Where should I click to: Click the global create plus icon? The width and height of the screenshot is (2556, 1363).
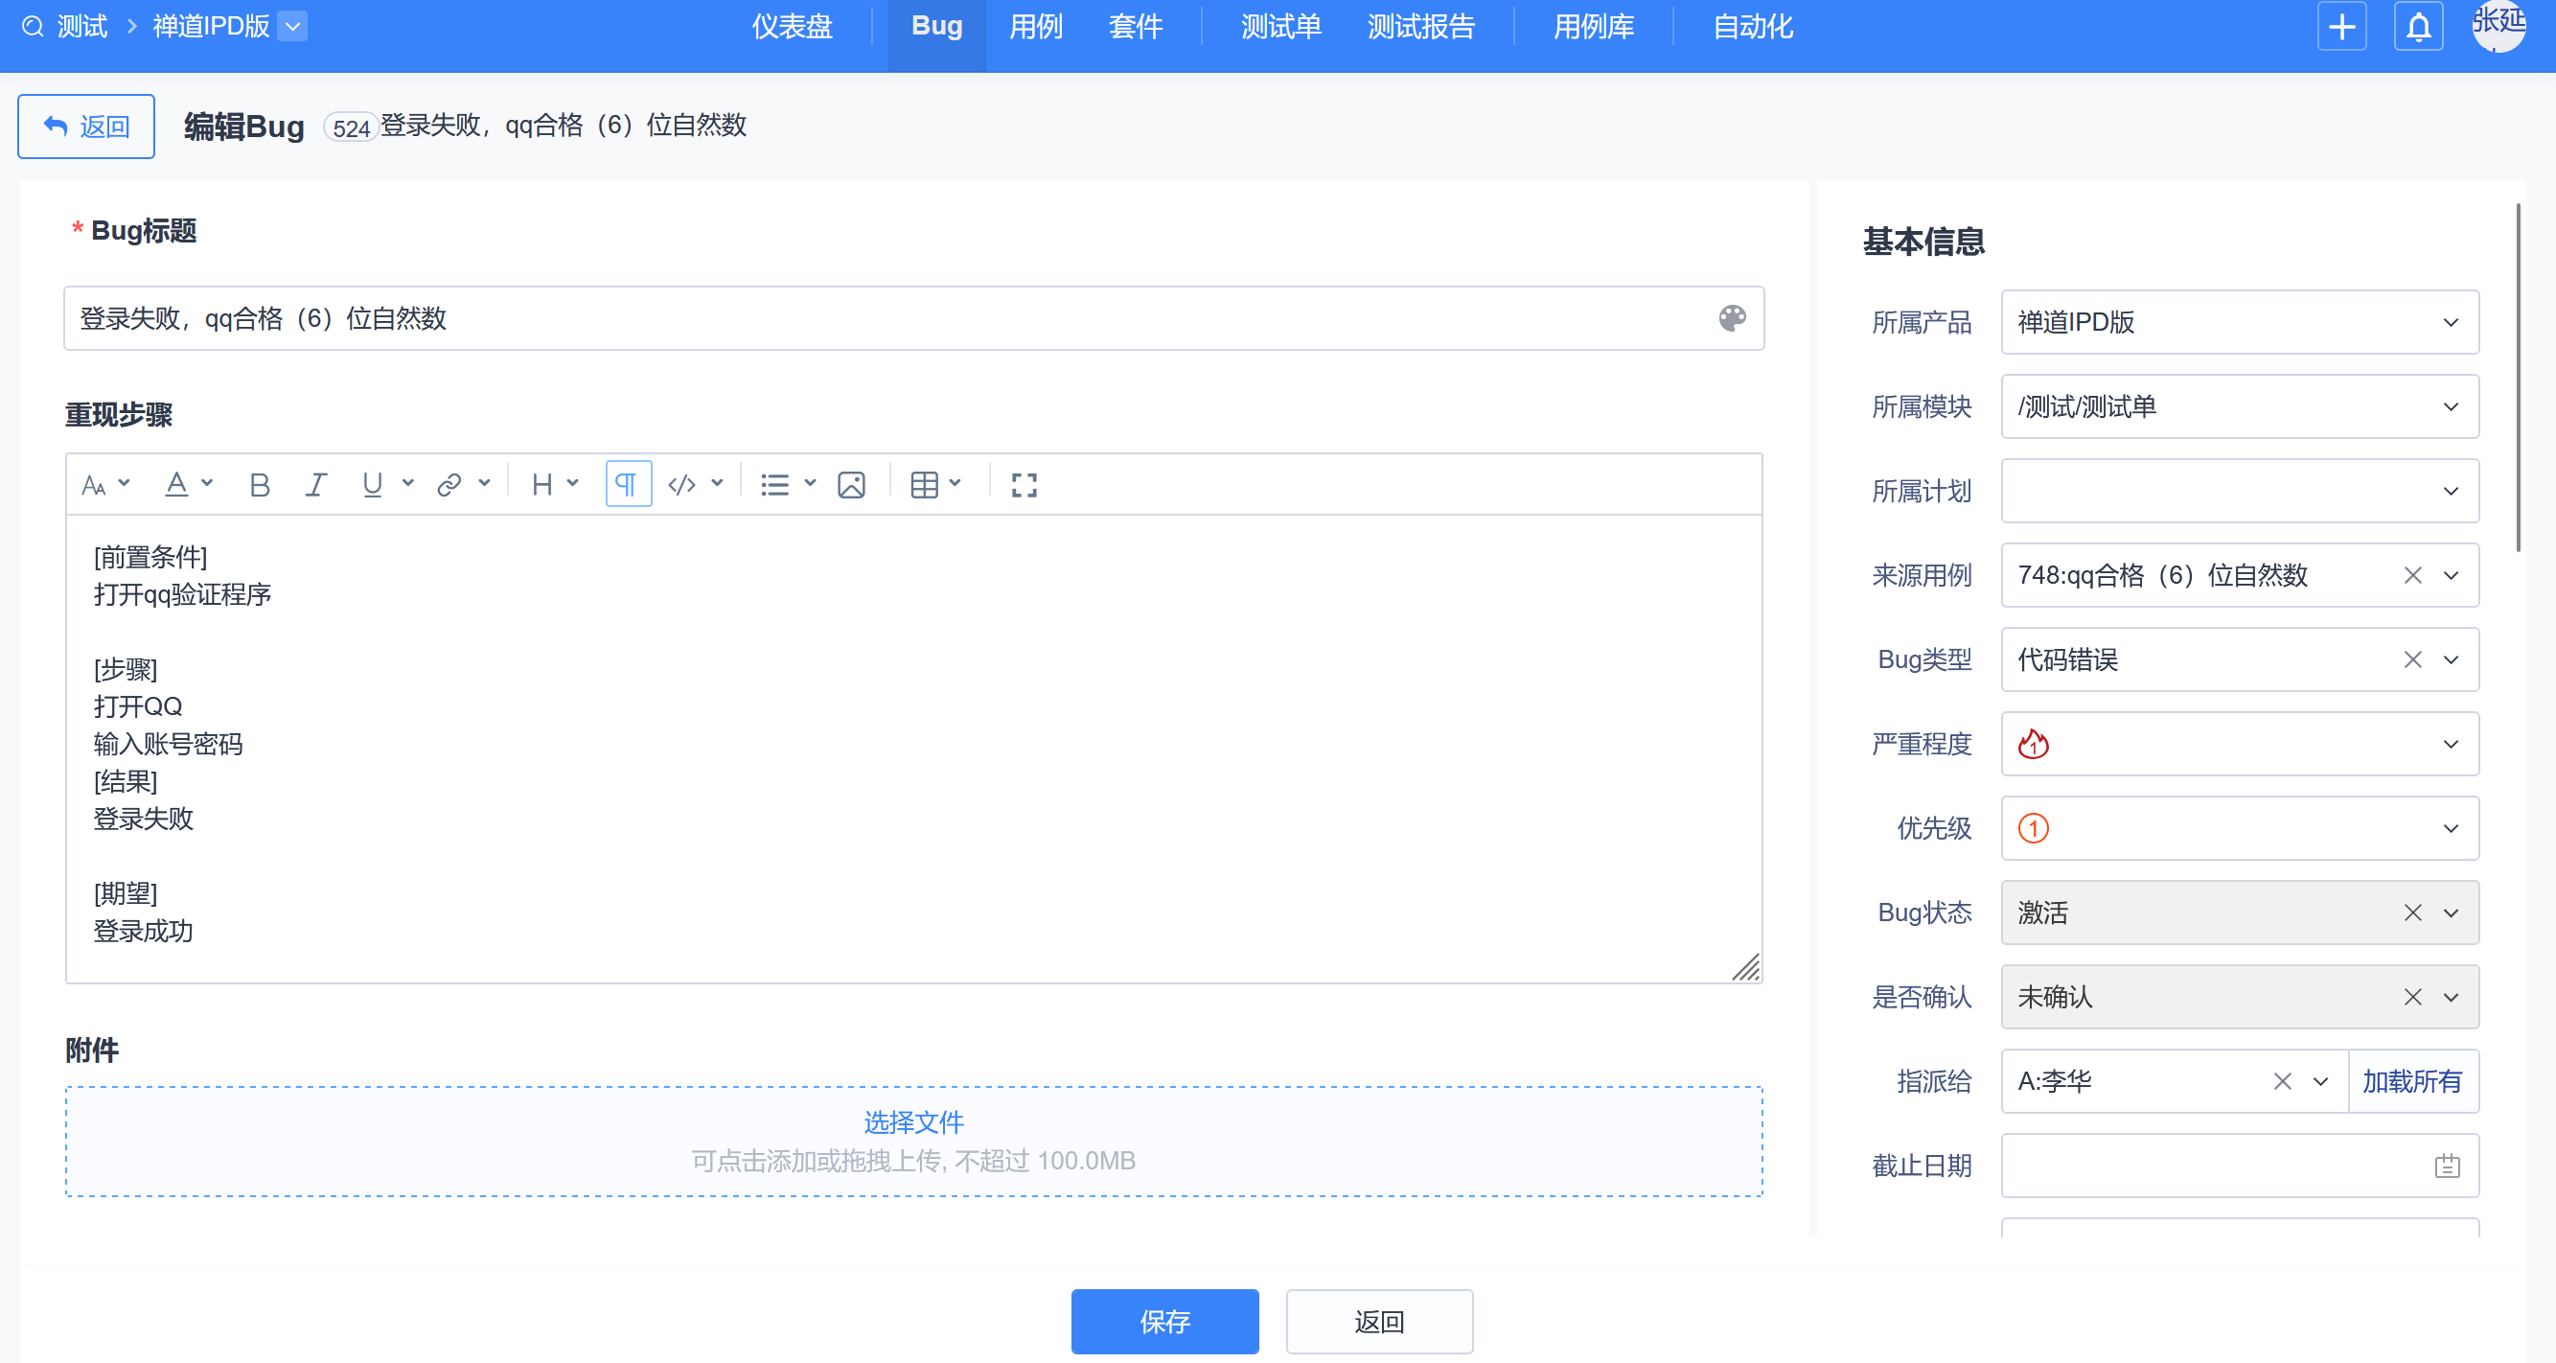coord(2341,27)
